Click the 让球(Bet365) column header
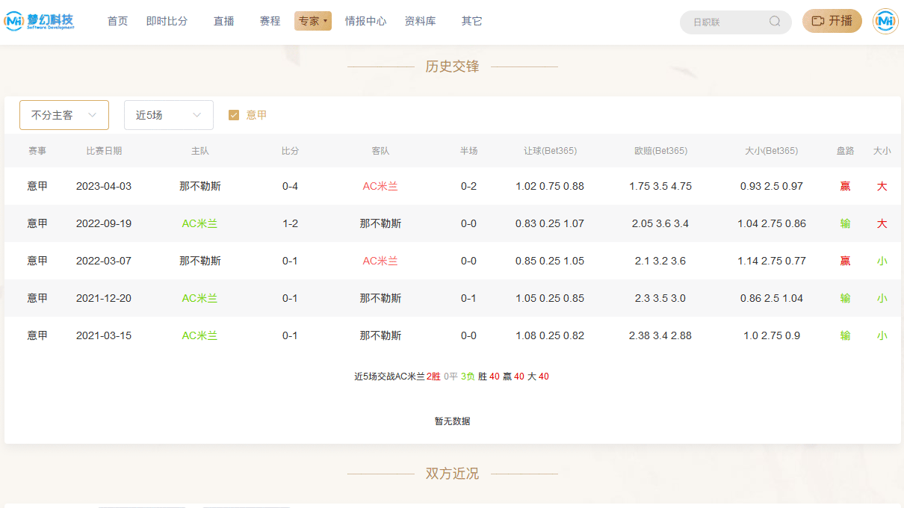The image size is (904, 508). point(550,151)
